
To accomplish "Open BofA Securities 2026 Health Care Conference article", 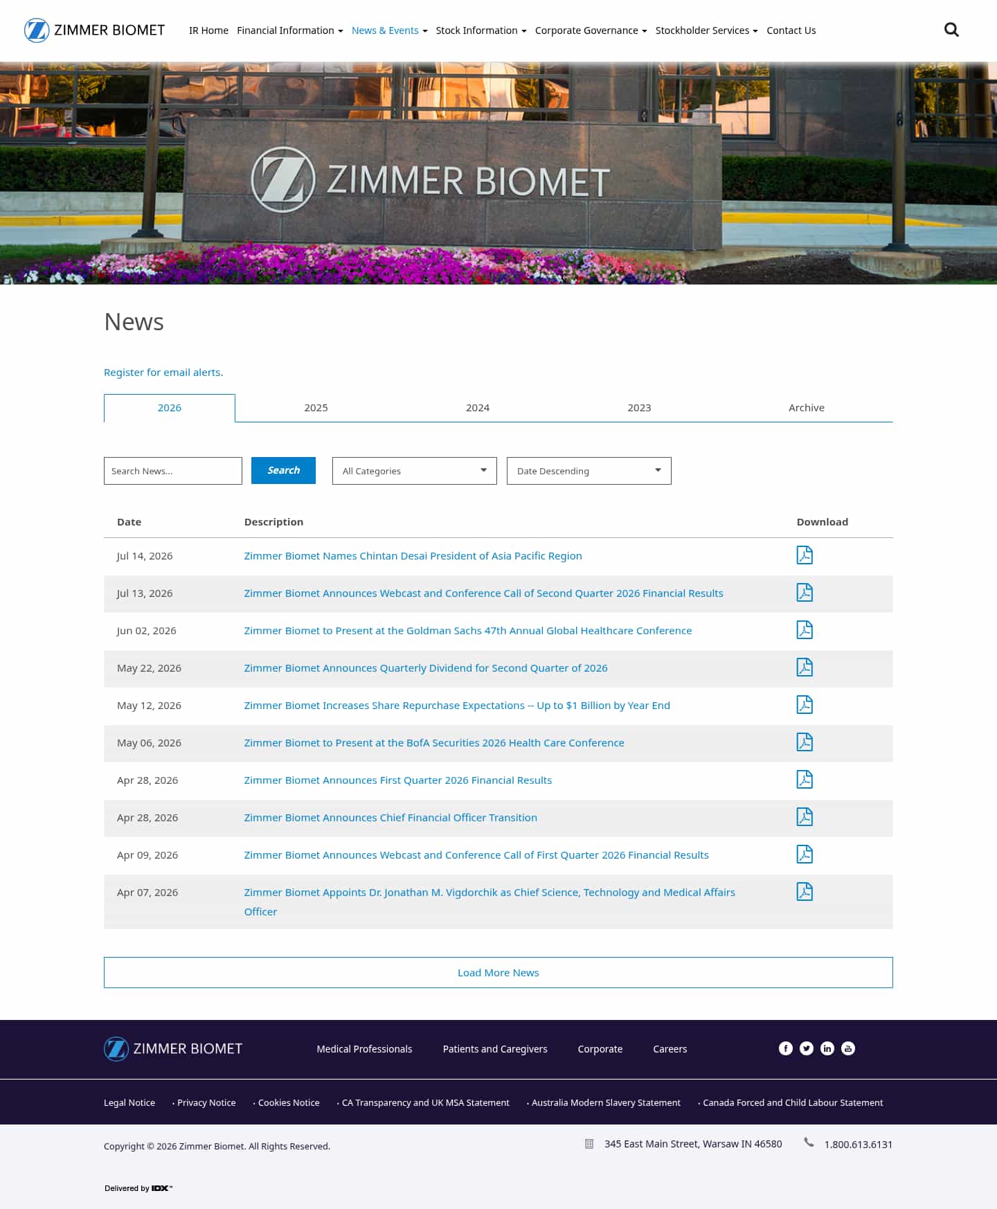I will tap(434, 743).
